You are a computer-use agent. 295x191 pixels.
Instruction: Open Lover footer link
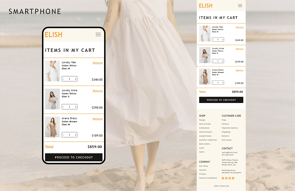pos(201,148)
